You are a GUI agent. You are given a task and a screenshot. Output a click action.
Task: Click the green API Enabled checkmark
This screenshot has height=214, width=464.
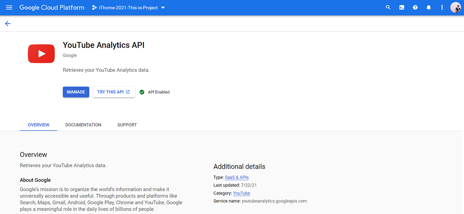pos(142,92)
